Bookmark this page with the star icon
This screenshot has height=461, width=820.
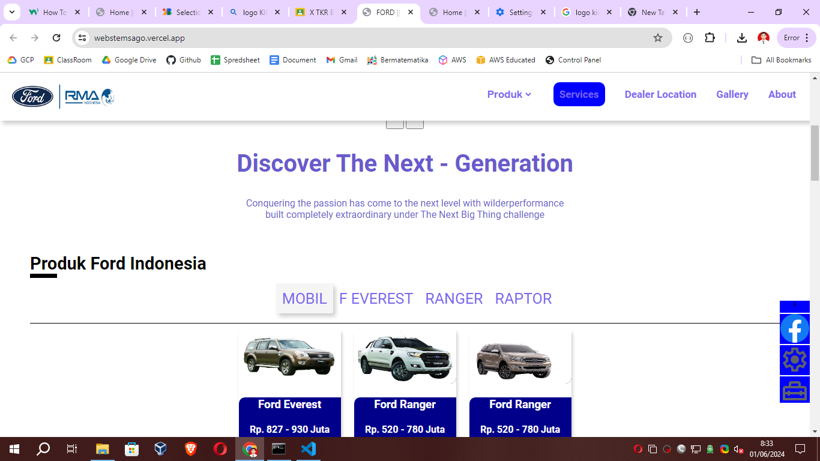click(x=658, y=38)
